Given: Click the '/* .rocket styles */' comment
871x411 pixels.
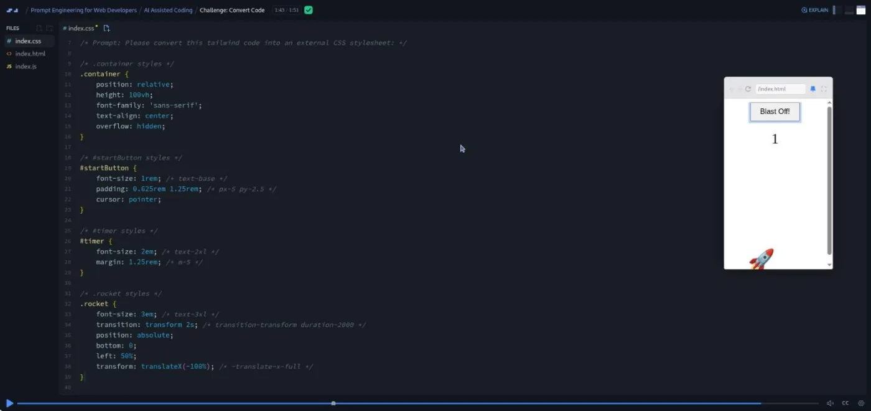Looking at the screenshot, I should (x=121, y=294).
